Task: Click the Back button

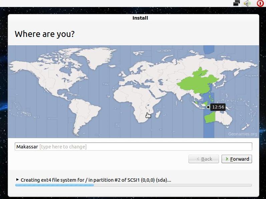Action: point(204,159)
